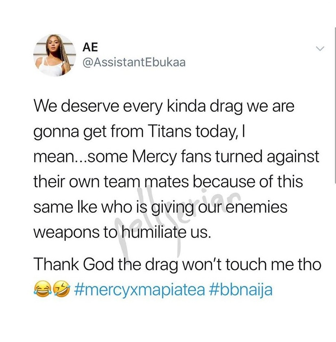This screenshot has width=336, height=342.
Task: Open the tweet options chevron menu
Action: tap(320, 48)
